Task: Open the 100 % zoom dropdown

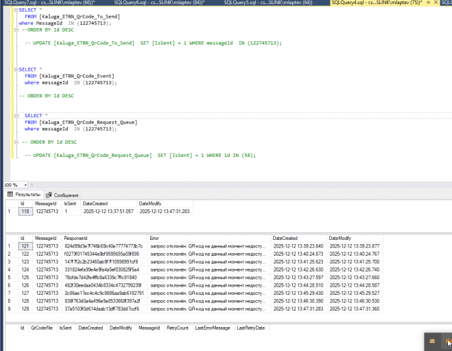Action: coord(25,185)
